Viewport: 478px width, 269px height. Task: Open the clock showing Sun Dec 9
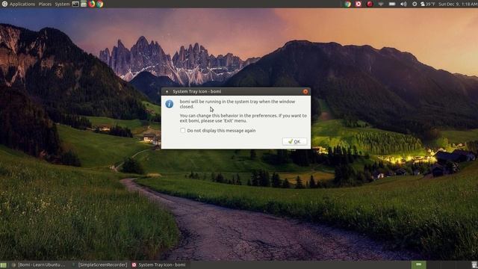click(x=458, y=4)
